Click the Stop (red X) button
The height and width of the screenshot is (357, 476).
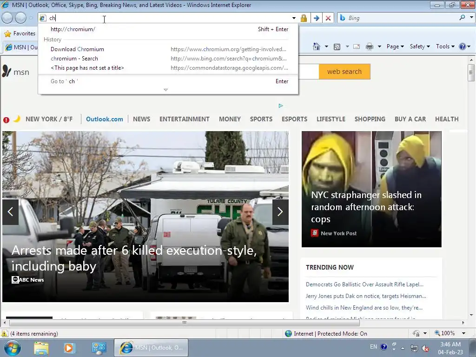click(x=328, y=18)
